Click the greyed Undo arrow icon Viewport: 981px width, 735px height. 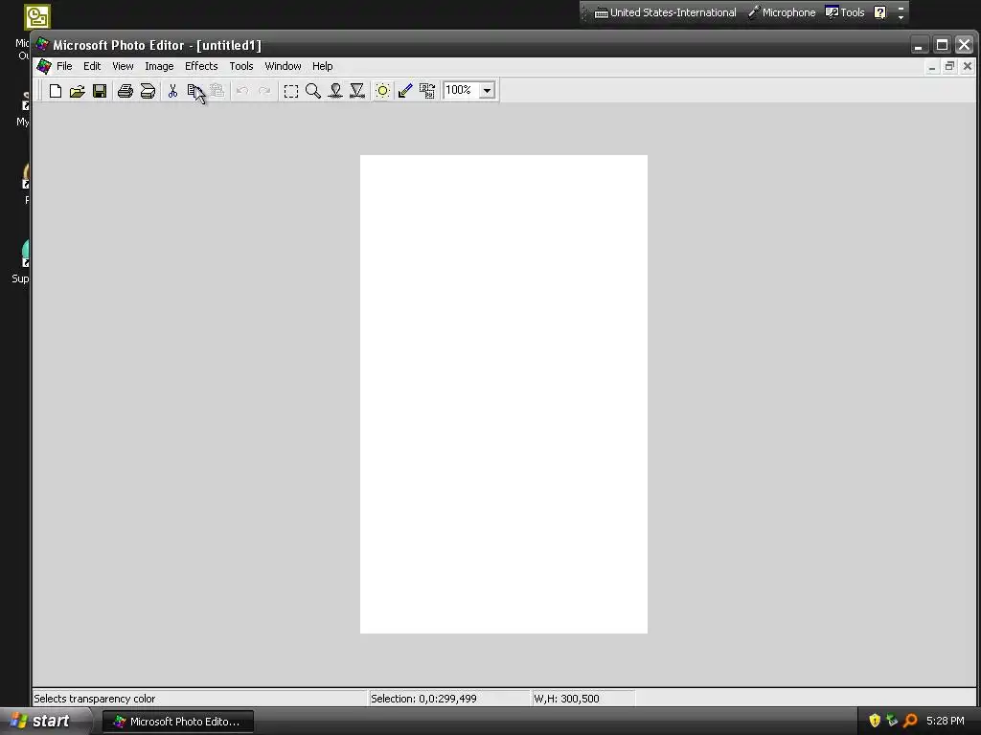(242, 91)
